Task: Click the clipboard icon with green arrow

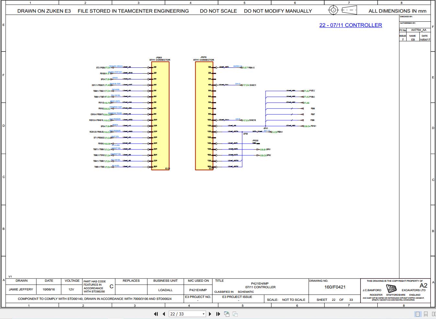Action: coord(227,314)
